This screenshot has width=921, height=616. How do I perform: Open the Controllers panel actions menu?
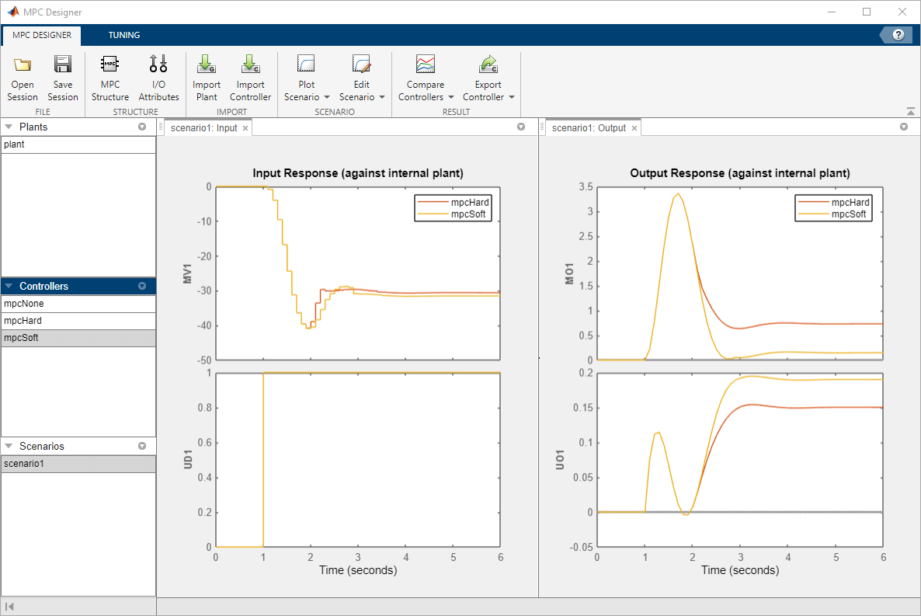pos(142,287)
